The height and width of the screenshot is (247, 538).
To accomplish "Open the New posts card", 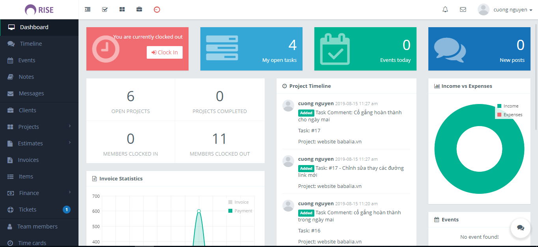I will point(479,49).
